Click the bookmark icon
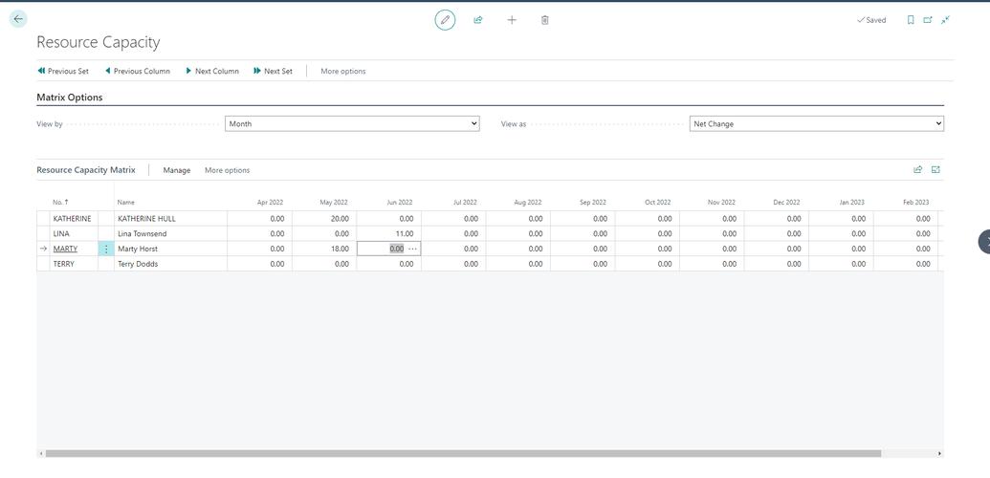 tap(911, 20)
